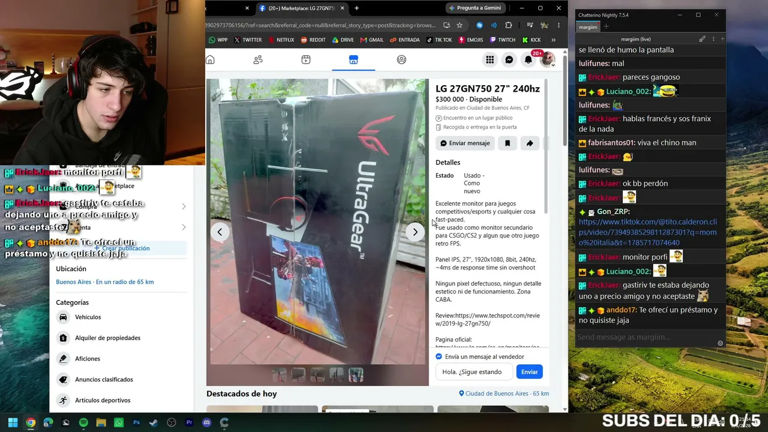Viewport: 768px width, 432px height.
Task: Open Vehículos category
Action: pyautogui.click(x=121, y=317)
